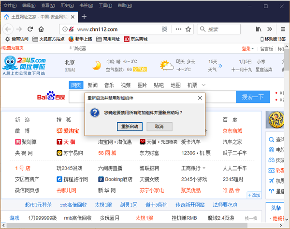Open 常用网址 bookmark folder
This screenshot has width=290, height=229.
click(108, 39)
